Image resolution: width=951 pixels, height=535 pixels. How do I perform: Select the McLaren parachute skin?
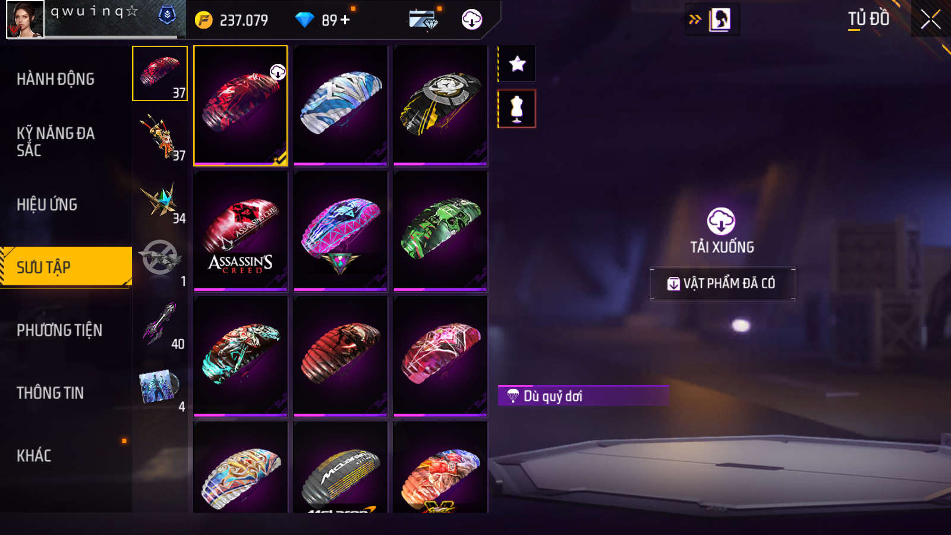tap(341, 467)
